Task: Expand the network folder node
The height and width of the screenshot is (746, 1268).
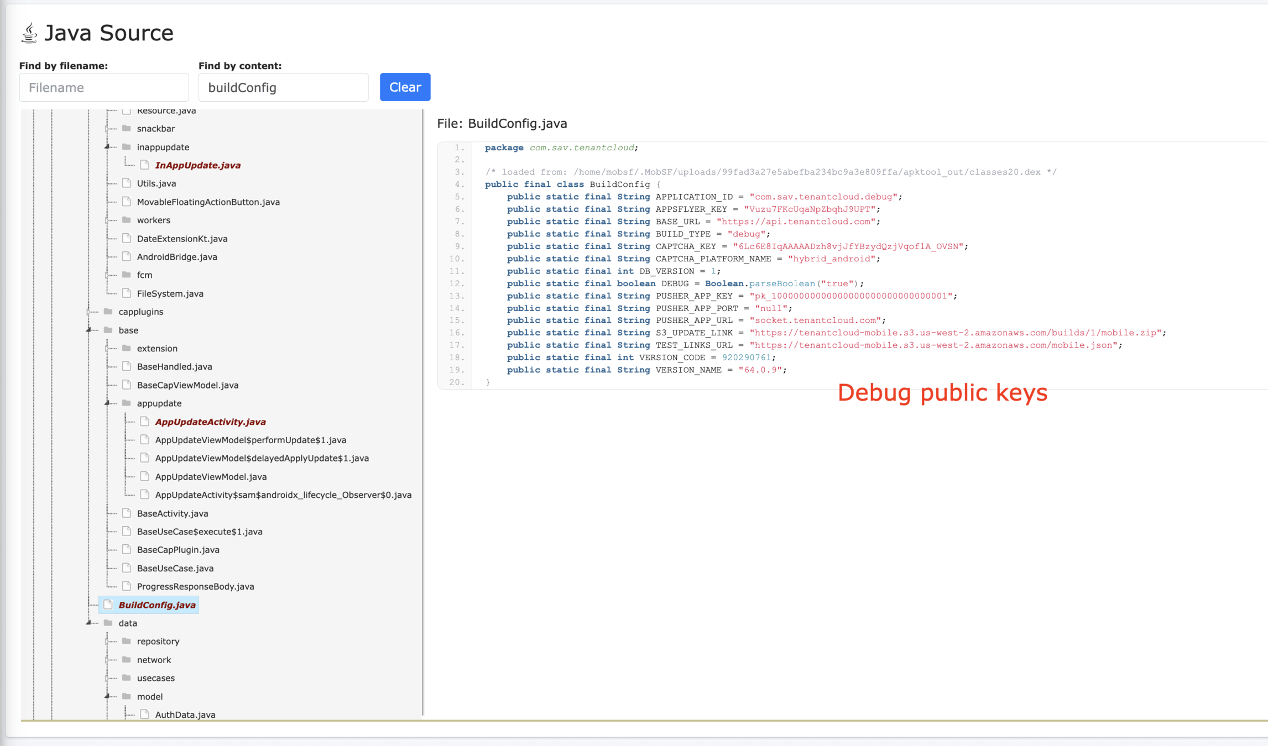Action: tap(107, 660)
